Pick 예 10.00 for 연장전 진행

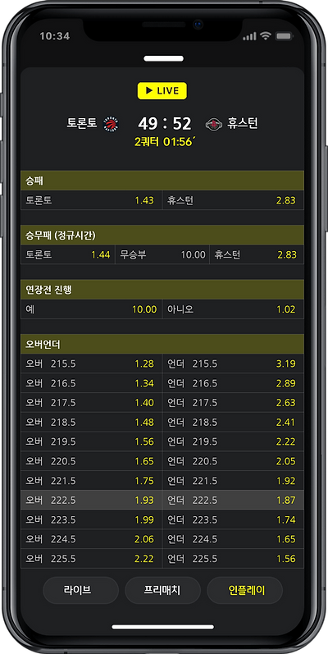(91, 309)
